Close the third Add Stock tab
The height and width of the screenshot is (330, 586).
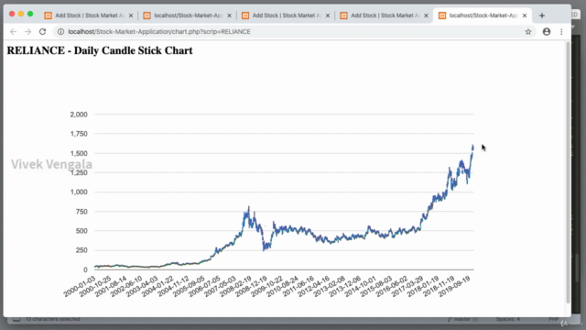click(328, 16)
